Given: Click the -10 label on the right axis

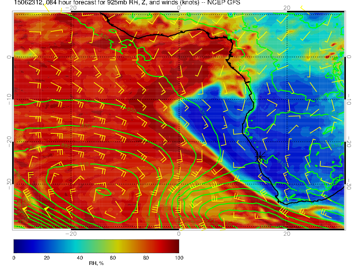Looking at the screenshot, I should click(349, 100).
